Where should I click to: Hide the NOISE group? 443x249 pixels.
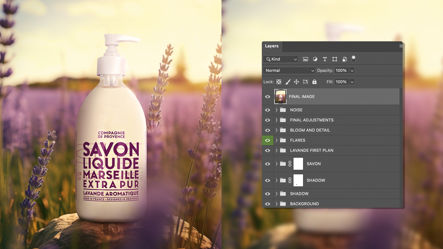click(x=268, y=110)
